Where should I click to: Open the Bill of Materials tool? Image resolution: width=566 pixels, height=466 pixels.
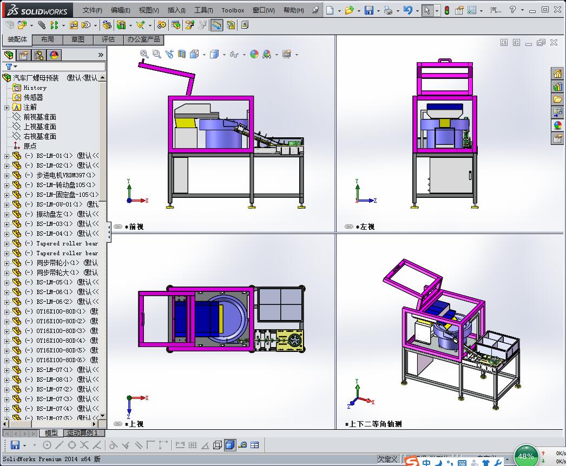pyautogui.click(x=176, y=25)
